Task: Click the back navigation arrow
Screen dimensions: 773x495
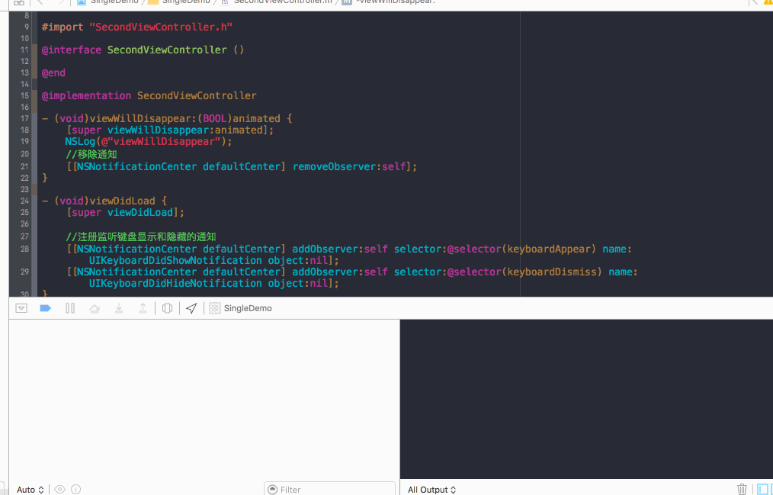Action: [40, 2]
